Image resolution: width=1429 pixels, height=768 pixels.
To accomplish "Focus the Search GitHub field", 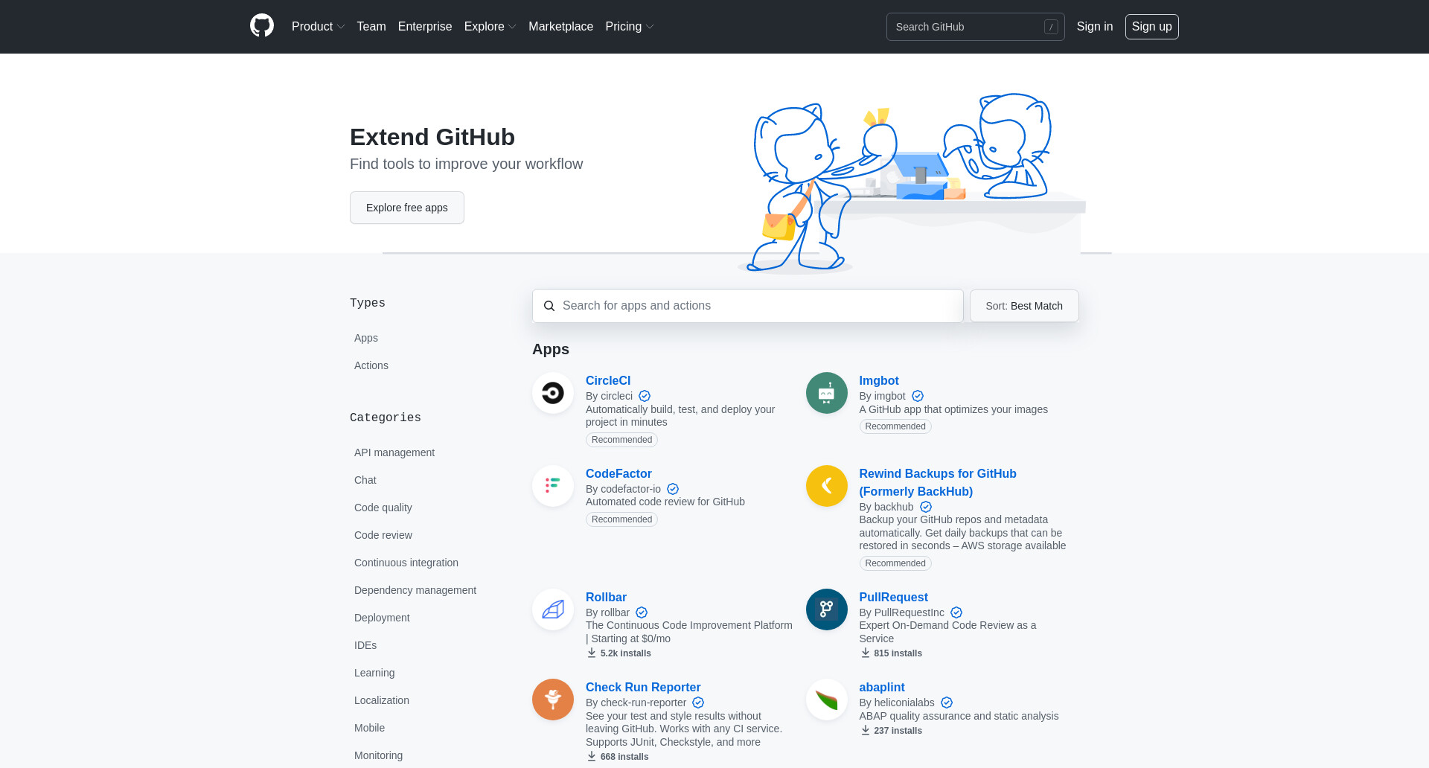I will coord(975,27).
